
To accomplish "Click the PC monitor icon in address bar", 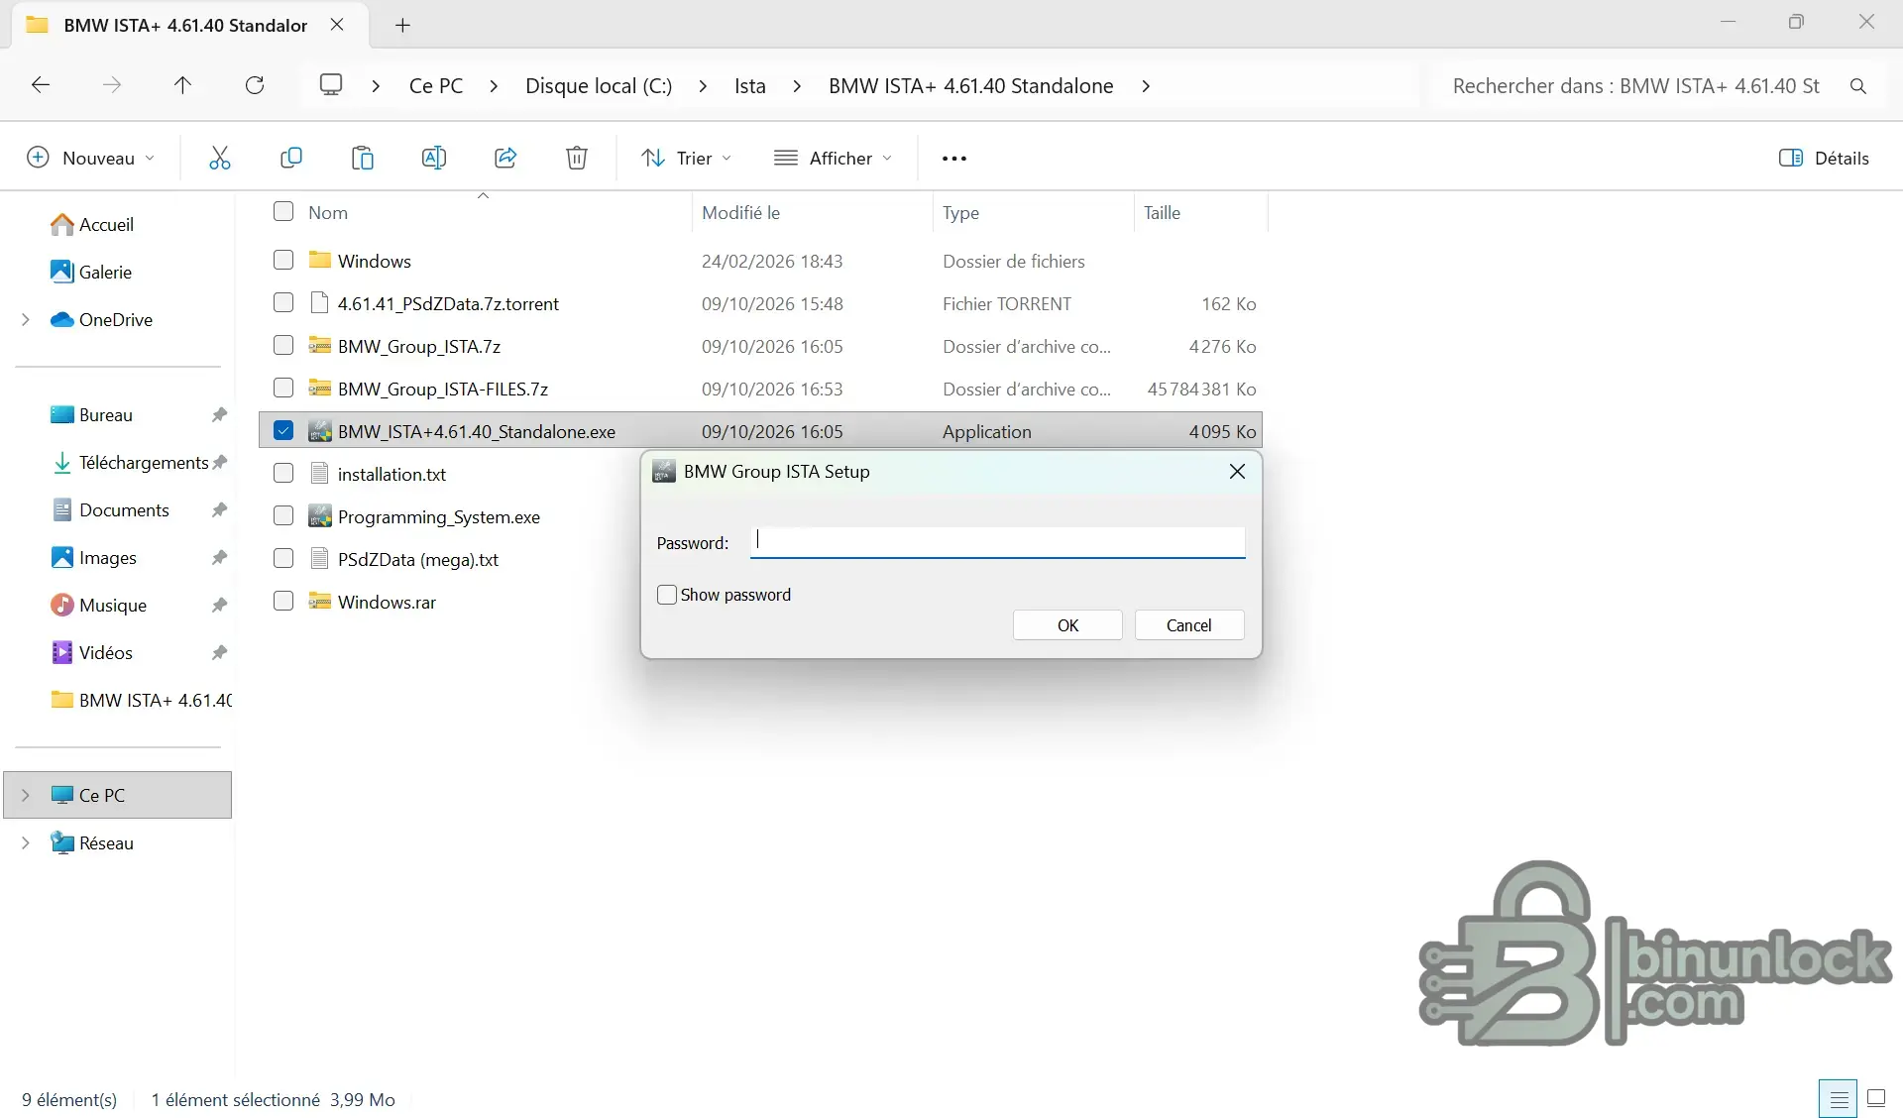I will click(x=331, y=85).
